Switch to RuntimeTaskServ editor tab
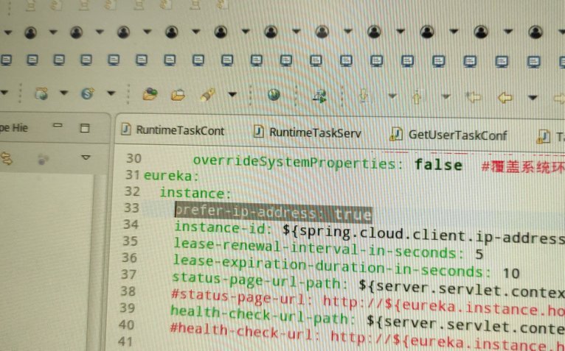The width and height of the screenshot is (565, 351). click(308, 132)
